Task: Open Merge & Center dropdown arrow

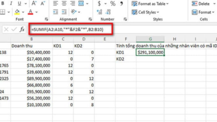Action: [87, 4]
